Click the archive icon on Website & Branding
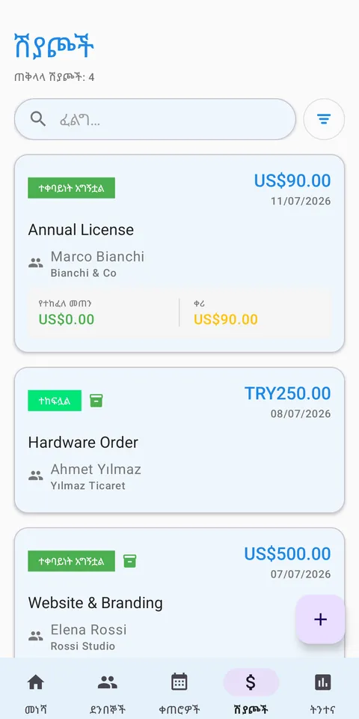 tap(129, 561)
